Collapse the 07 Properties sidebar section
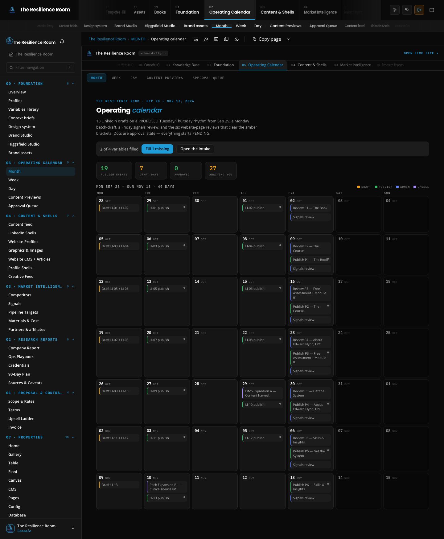The height and width of the screenshot is (539, 444). pyautogui.click(x=73, y=437)
